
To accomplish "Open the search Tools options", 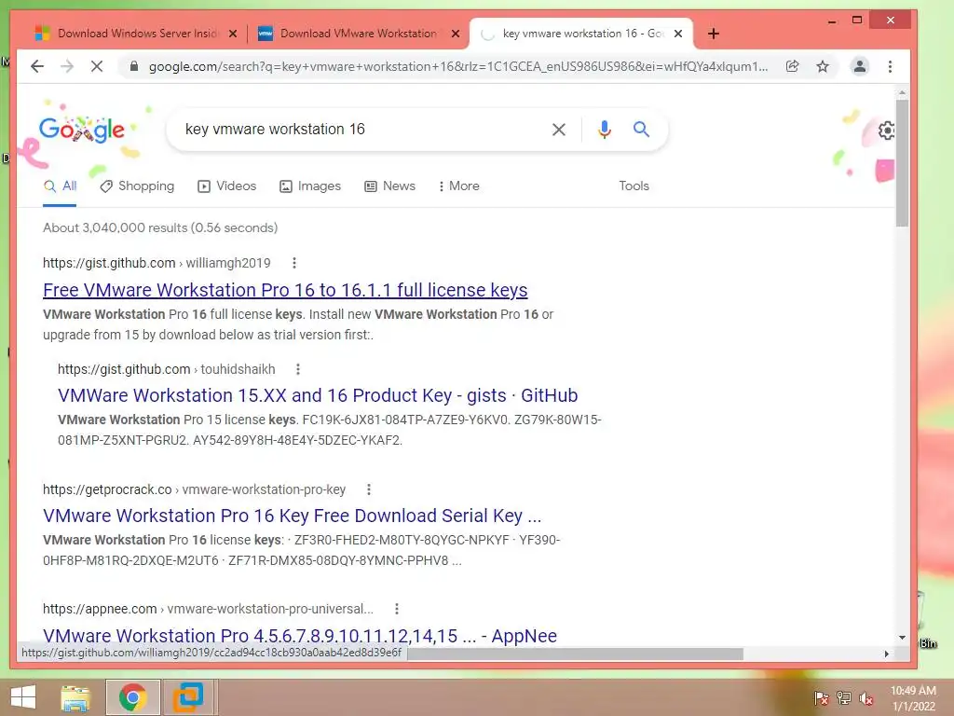I will coord(634,186).
